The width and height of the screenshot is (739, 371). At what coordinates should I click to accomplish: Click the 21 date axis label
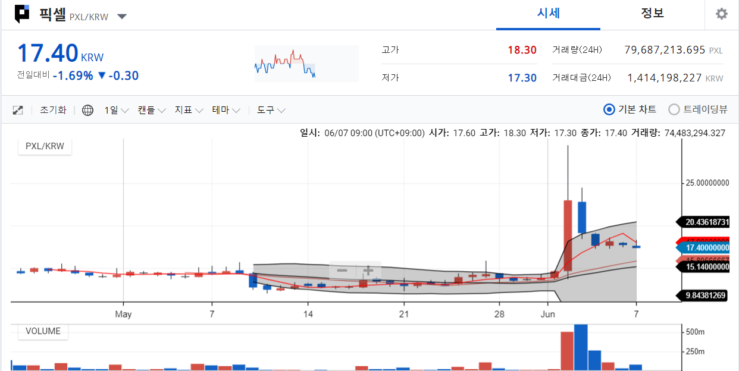[x=404, y=313]
